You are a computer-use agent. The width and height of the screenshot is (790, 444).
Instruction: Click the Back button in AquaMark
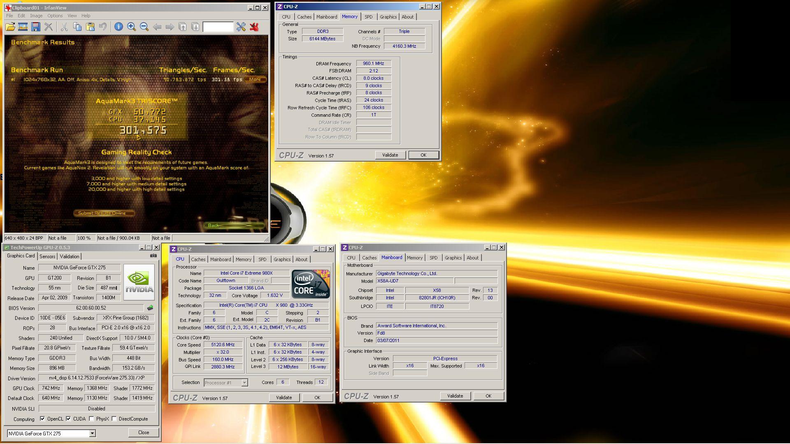coord(234,225)
